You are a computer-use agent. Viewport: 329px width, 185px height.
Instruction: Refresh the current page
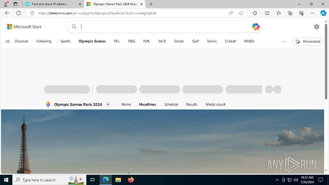[x=19, y=13]
